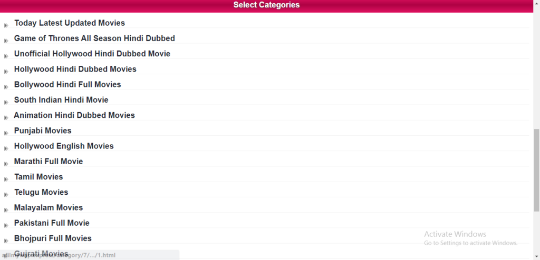Click the Select Categories header bar

tap(266, 5)
